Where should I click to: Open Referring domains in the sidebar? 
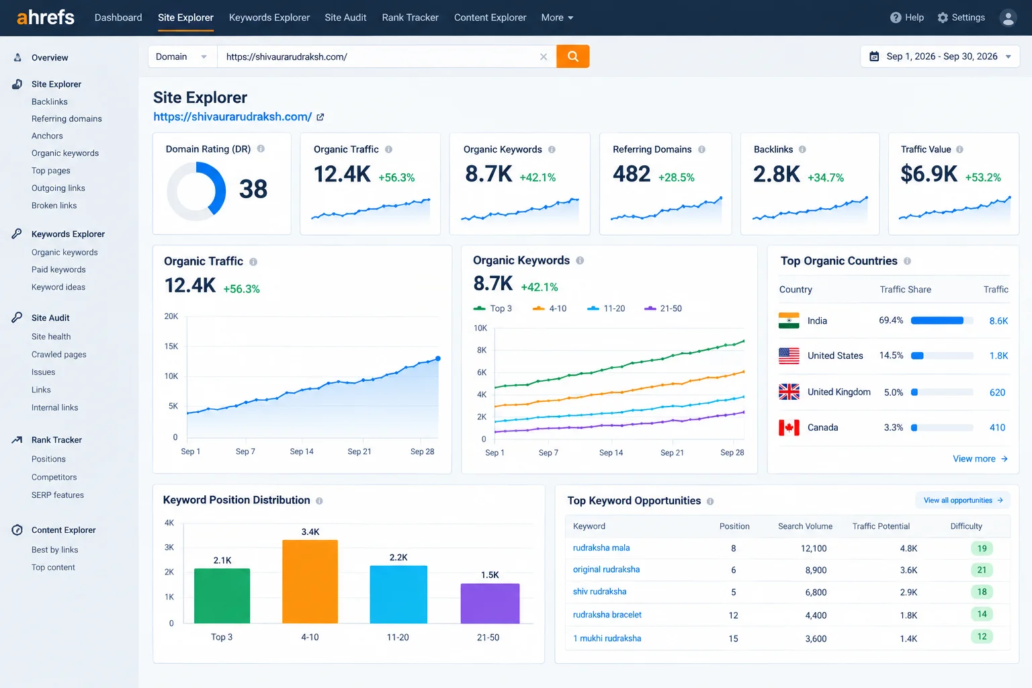click(x=67, y=119)
